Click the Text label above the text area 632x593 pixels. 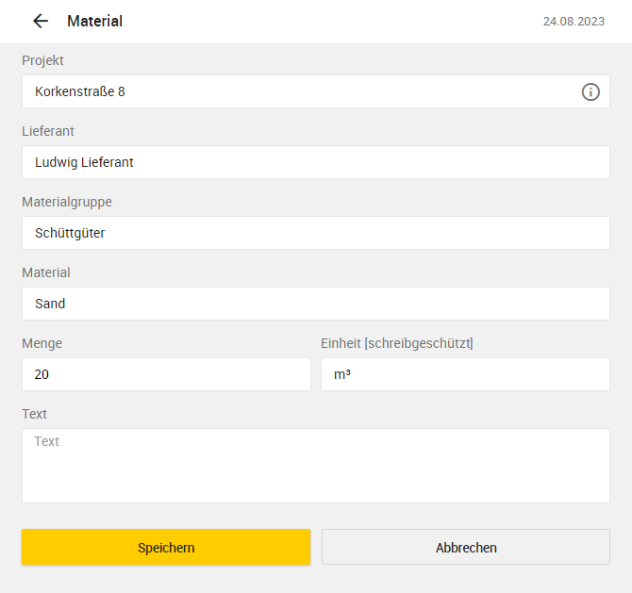tap(34, 414)
